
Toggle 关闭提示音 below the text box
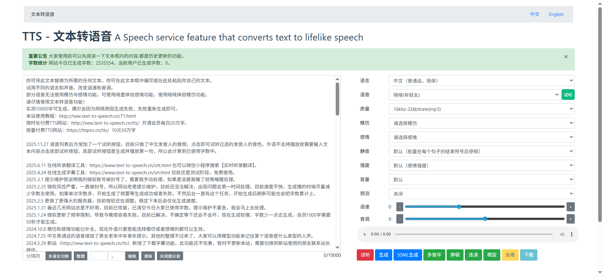tap(170, 256)
